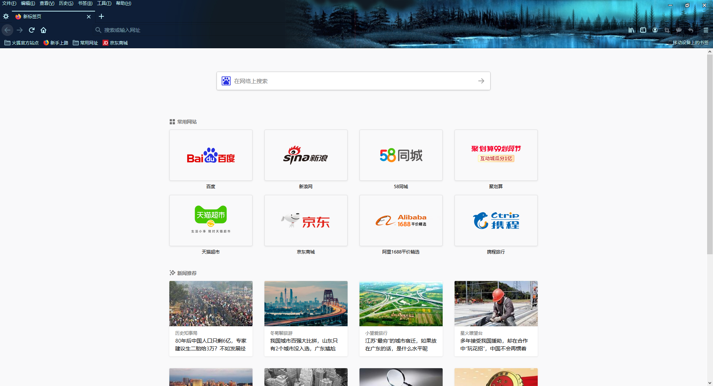
Task: Open the highway interchange aerial news image
Action: [x=401, y=304]
